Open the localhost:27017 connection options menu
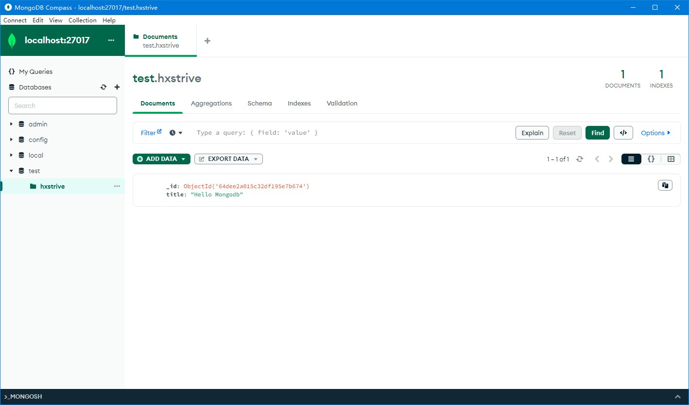The image size is (689, 405). pyautogui.click(x=111, y=40)
